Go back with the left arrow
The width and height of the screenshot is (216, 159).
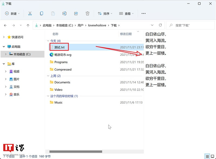coord(5,25)
